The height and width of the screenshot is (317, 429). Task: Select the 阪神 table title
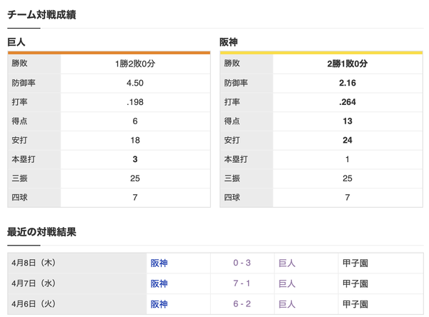point(229,42)
